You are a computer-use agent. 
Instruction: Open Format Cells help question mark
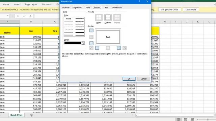(139, 1)
